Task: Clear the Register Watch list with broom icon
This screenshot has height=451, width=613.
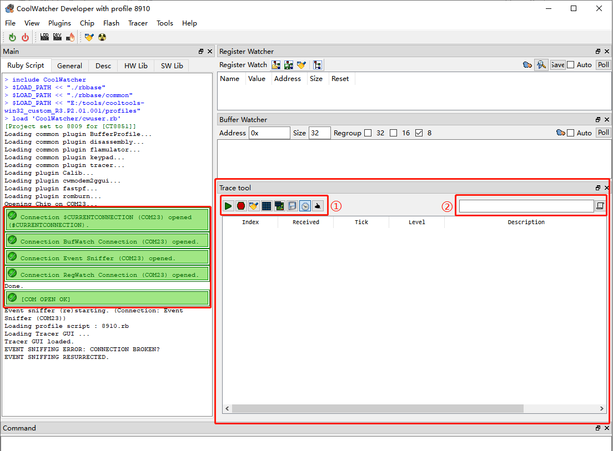Action: tap(301, 65)
